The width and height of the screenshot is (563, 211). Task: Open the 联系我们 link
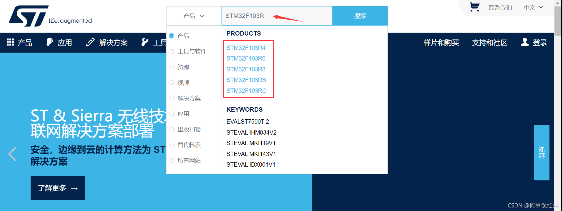point(500,8)
